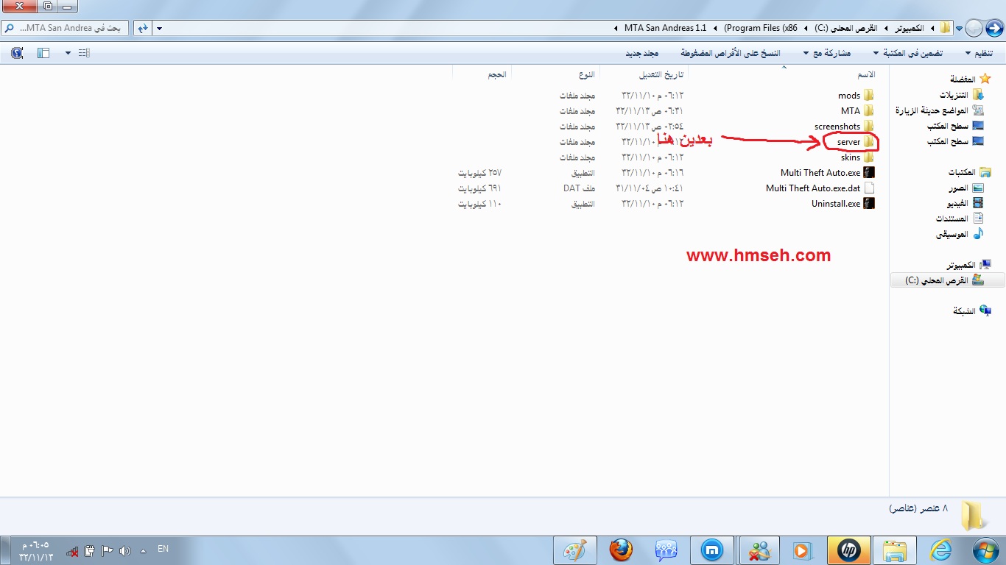Screen dimensions: 1006x565
Task: Open the Help icon in toolbar
Action: (x=17, y=53)
